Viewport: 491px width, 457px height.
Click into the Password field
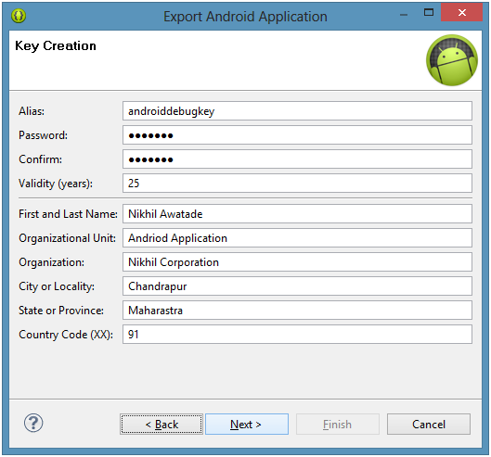click(297, 134)
